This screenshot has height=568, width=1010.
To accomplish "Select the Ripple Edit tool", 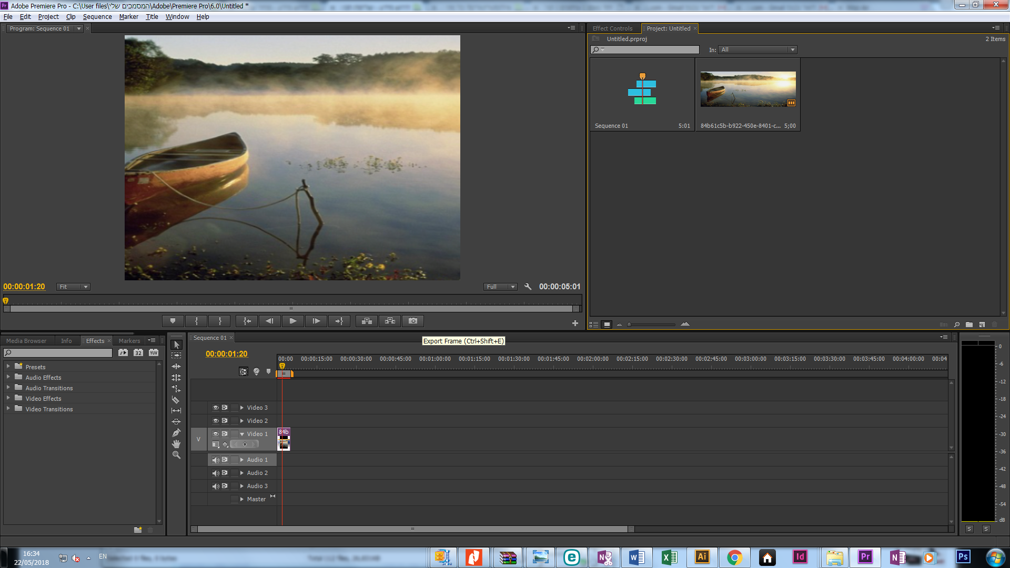I will pyautogui.click(x=176, y=367).
